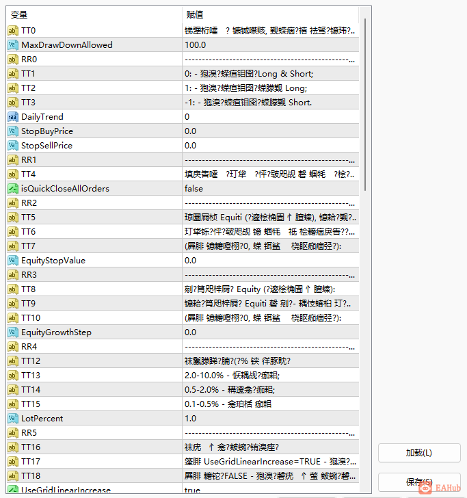This screenshot has width=467, height=498.
Task: Click the string icon beside TT0
Action: [x=13, y=31]
